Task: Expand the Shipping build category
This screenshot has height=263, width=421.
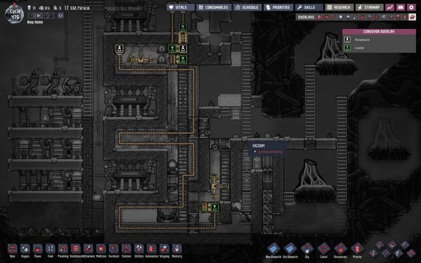Action: (164, 249)
